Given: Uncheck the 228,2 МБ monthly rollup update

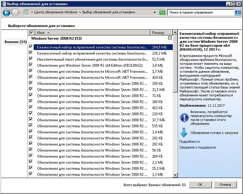Looking at the screenshot, I should (x=31, y=53).
